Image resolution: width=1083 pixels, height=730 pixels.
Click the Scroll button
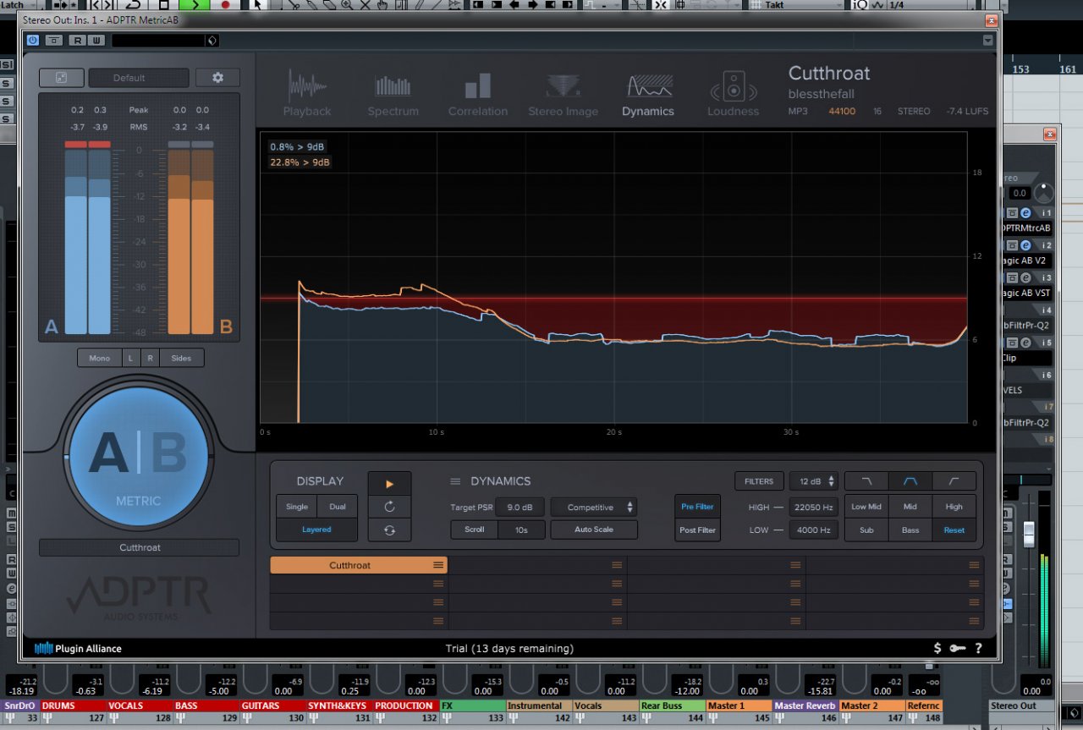pyautogui.click(x=475, y=530)
